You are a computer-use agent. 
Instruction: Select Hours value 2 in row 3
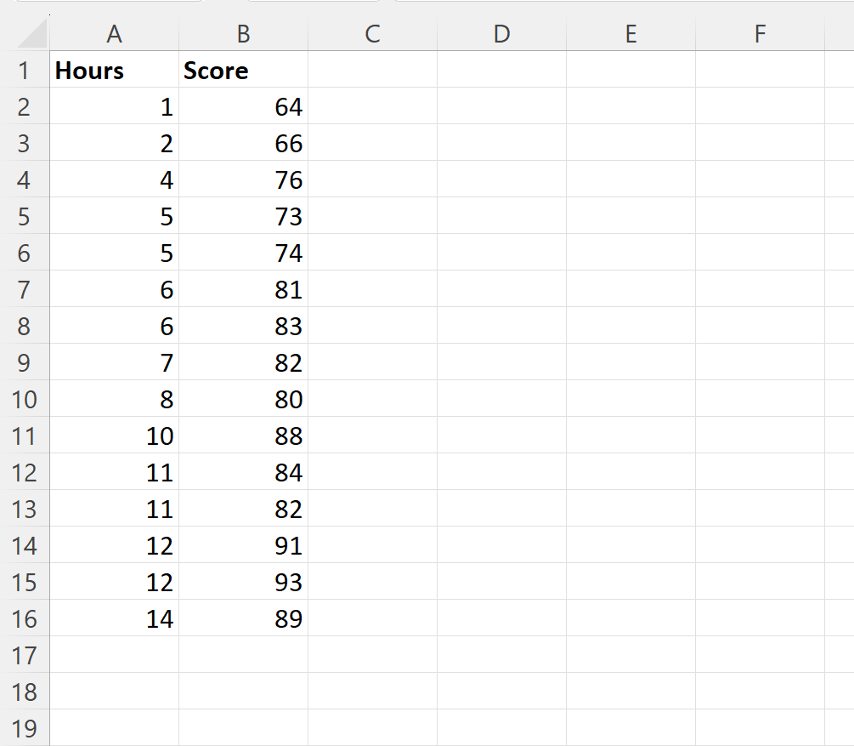115,143
